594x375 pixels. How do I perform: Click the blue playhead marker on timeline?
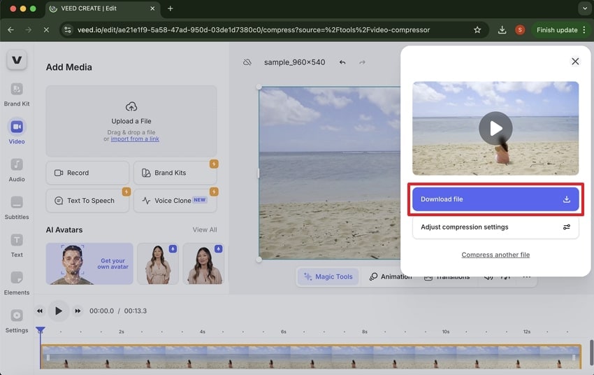pyautogui.click(x=40, y=330)
